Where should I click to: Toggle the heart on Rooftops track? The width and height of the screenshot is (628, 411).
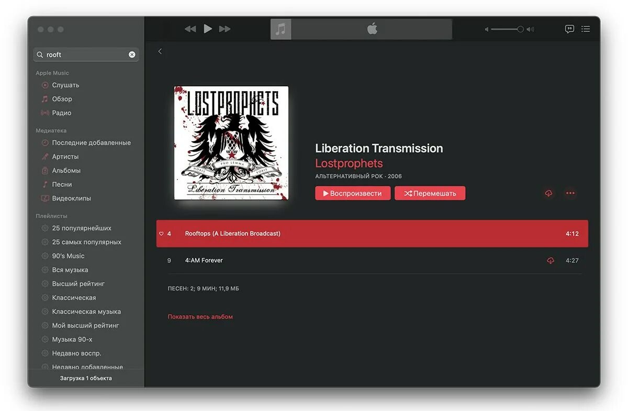(x=161, y=234)
